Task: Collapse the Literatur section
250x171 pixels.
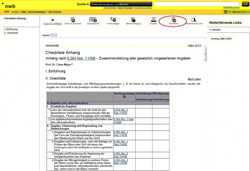Action: tap(210, 30)
